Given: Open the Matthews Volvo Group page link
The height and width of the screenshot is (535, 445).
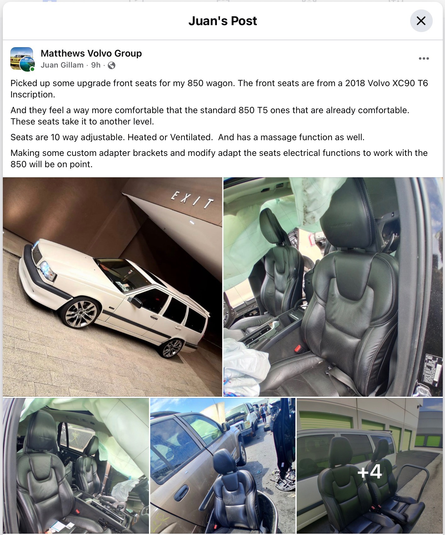Looking at the screenshot, I should coord(91,53).
